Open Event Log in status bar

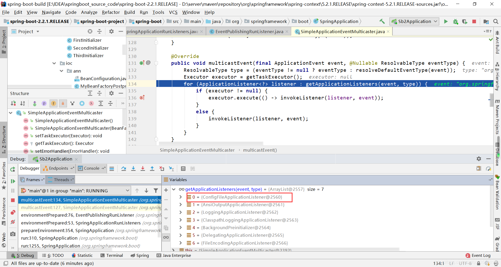478,255
